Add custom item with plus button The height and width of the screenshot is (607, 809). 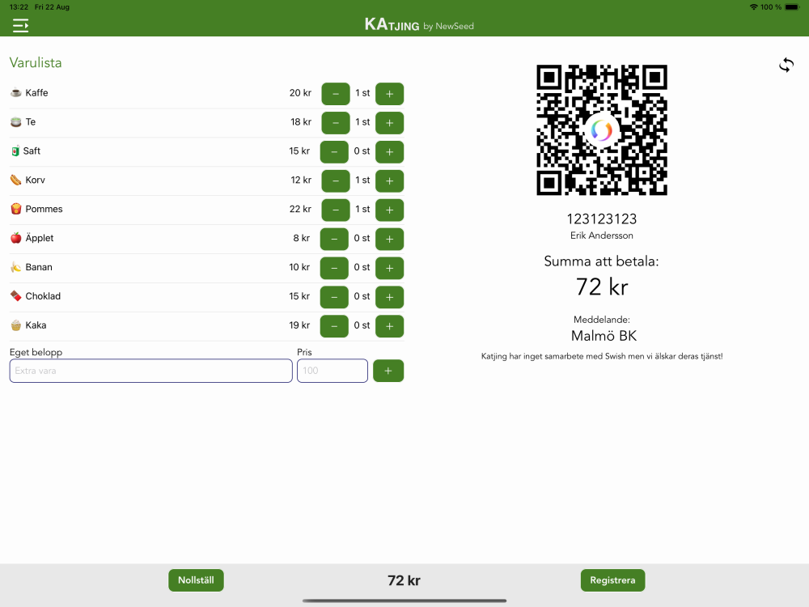388,371
